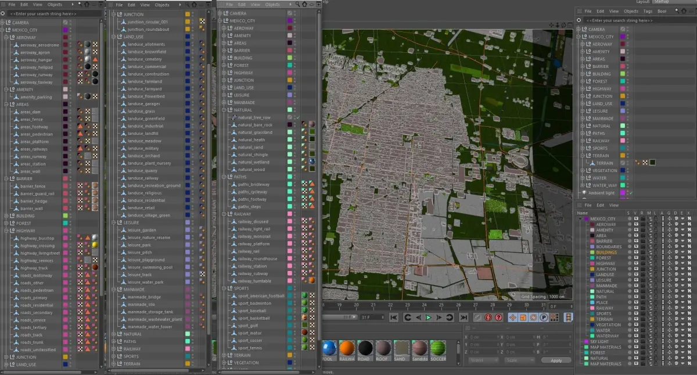Toggle the Scale key icon

click(x=523, y=317)
